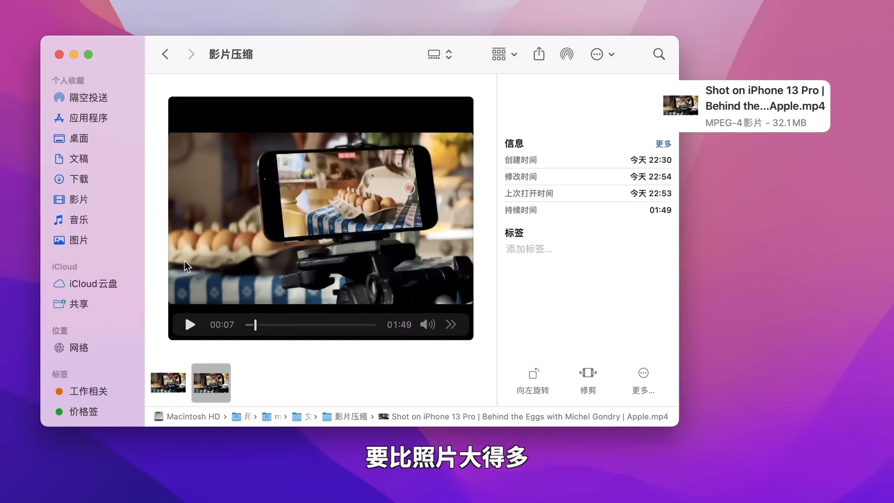894x503 pixels.
Task: Click 影片压缩 folder in path bar
Action: pyautogui.click(x=345, y=416)
